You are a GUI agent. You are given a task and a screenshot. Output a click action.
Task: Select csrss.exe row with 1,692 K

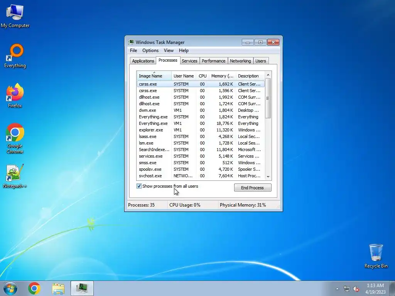tap(201, 84)
